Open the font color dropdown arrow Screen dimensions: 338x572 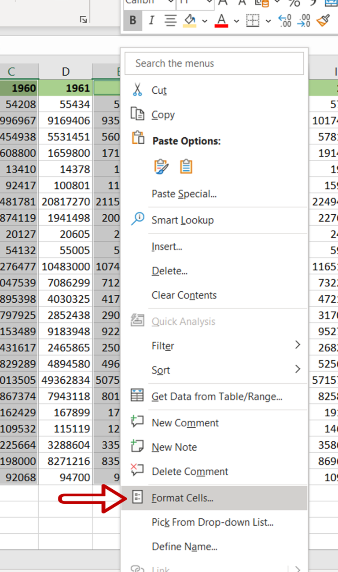click(x=235, y=20)
